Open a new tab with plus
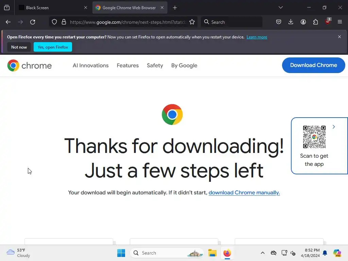 [175, 8]
